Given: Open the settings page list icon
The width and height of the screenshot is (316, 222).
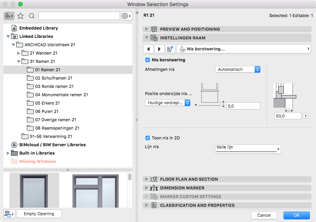Looking at the screenshot, I should point(170,49).
